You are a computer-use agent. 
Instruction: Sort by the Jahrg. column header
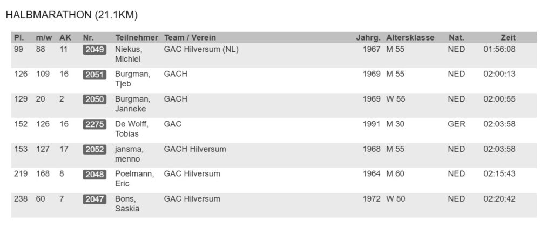(368, 38)
